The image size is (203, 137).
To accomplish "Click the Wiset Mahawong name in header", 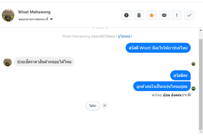I will coord(34,12).
